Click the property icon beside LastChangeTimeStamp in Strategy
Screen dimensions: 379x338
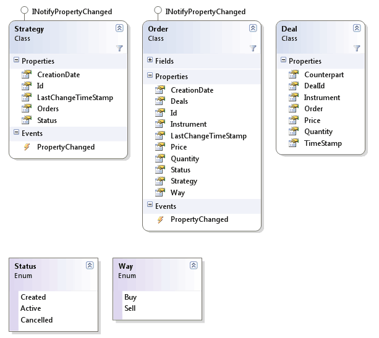point(27,98)
